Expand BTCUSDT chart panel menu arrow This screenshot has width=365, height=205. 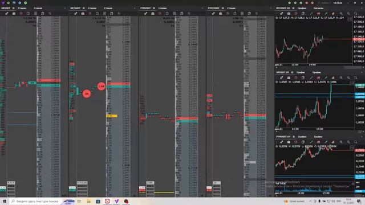tap(362, 8)
